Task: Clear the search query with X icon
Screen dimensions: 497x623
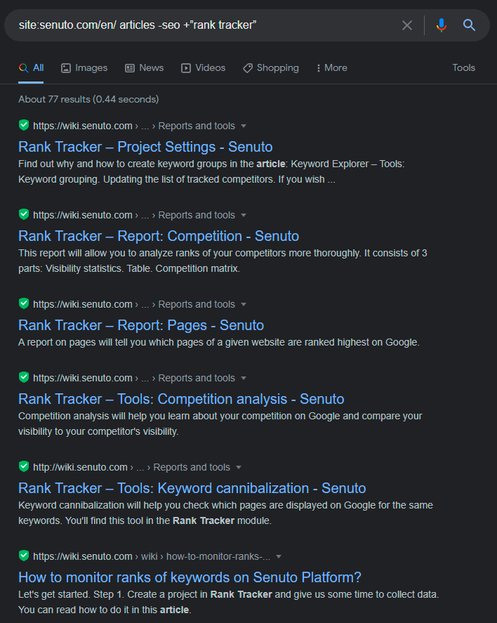Action: coord(407,25)
